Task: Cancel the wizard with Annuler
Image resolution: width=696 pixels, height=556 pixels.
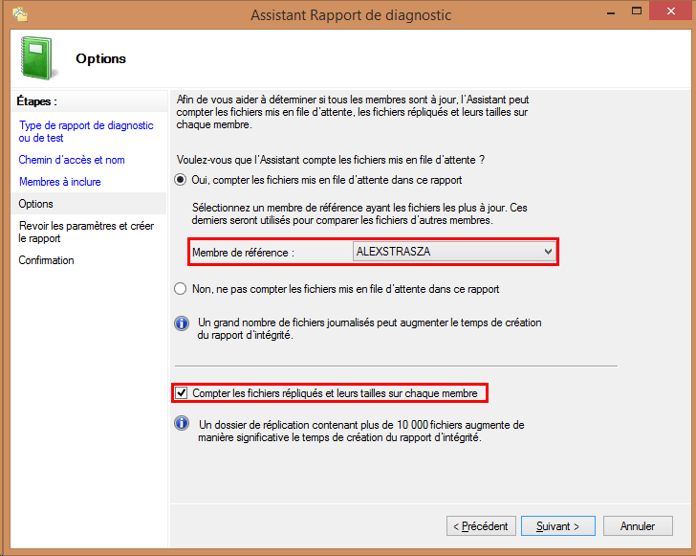Action: (x=638, y=526)
